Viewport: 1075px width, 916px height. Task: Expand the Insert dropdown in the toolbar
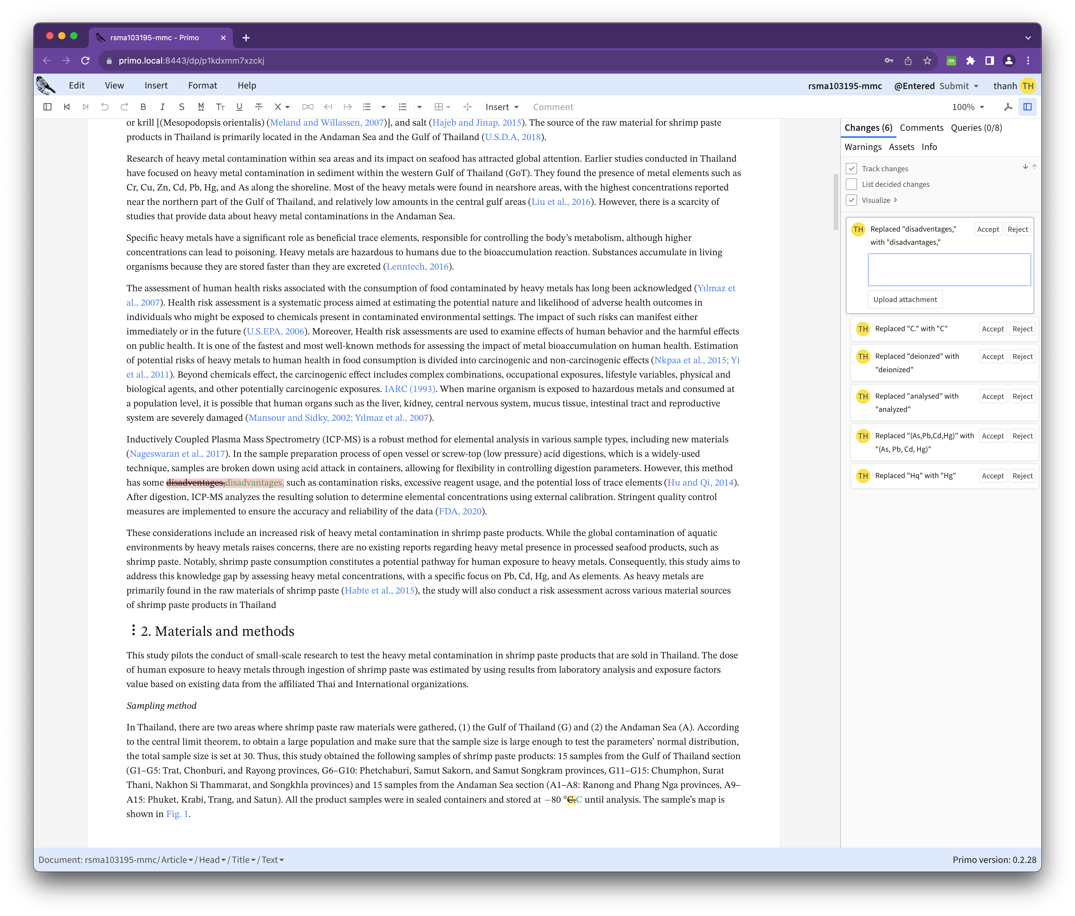502,107
